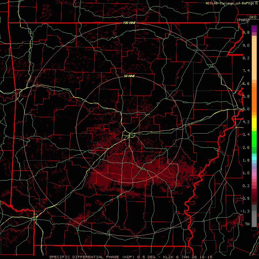Click the TH threshold label on the scale

point(247,224)
